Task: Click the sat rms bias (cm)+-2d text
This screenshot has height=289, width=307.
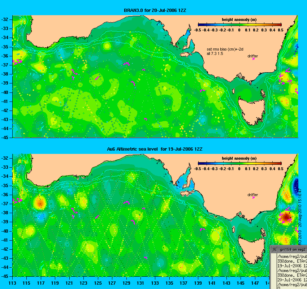Action: (x=225, y=49)
